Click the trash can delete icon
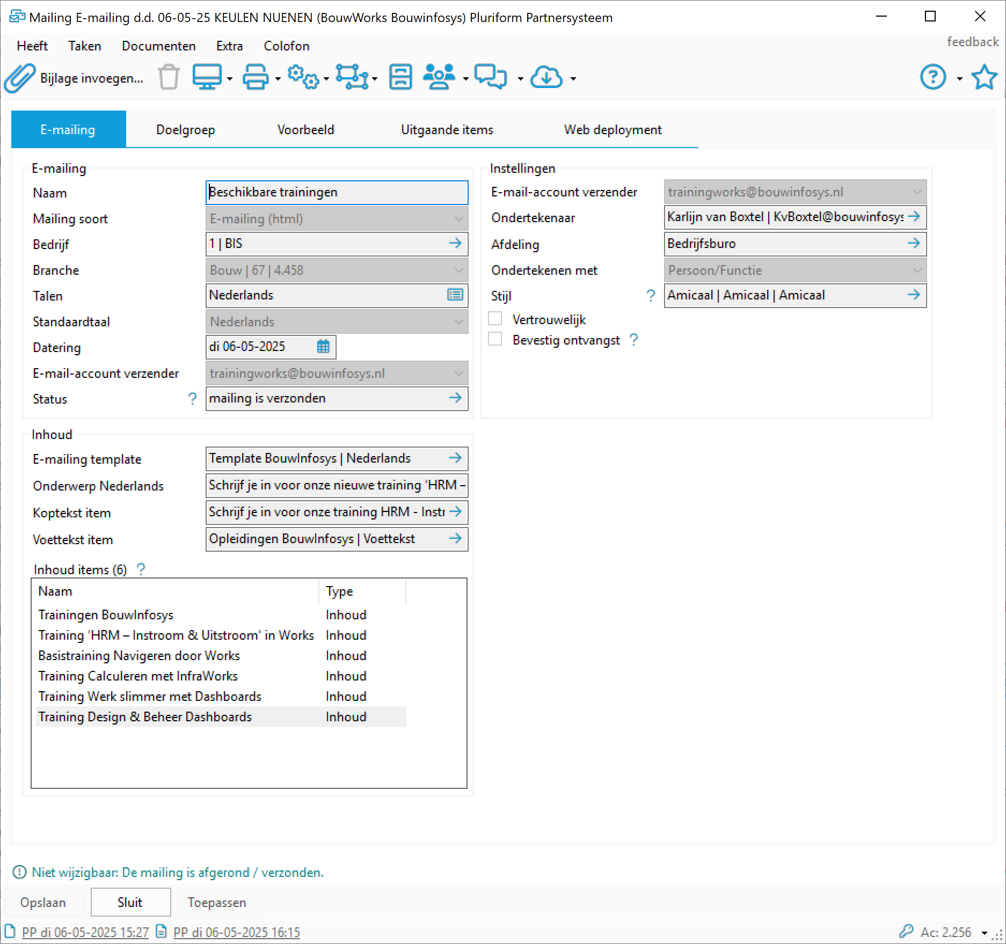 pos(169,78)
